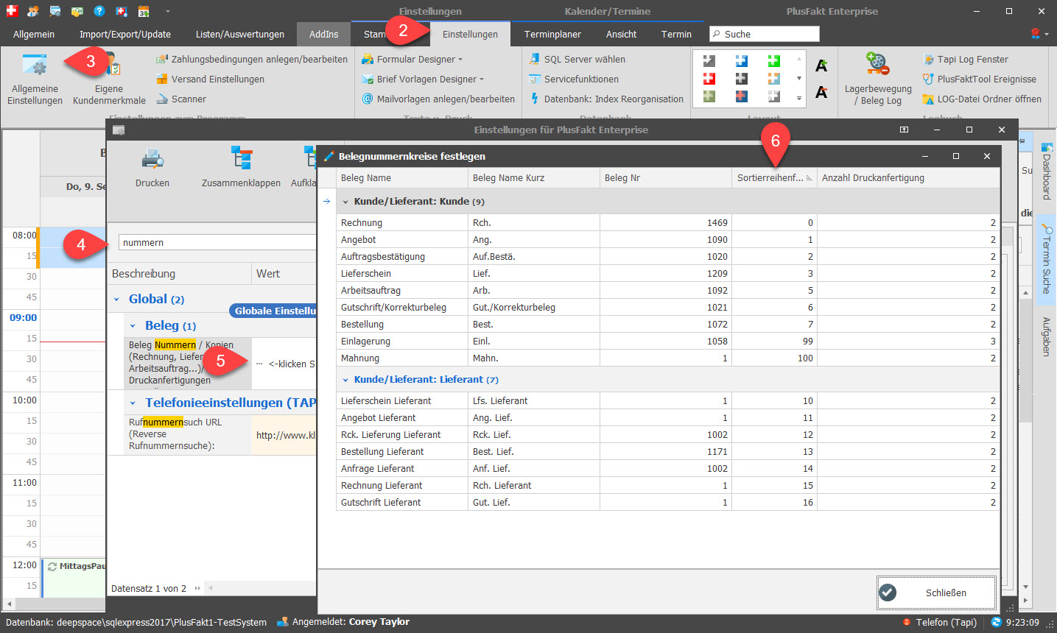
Task: Switch to the Terminplaner tab
Action: 552,34
